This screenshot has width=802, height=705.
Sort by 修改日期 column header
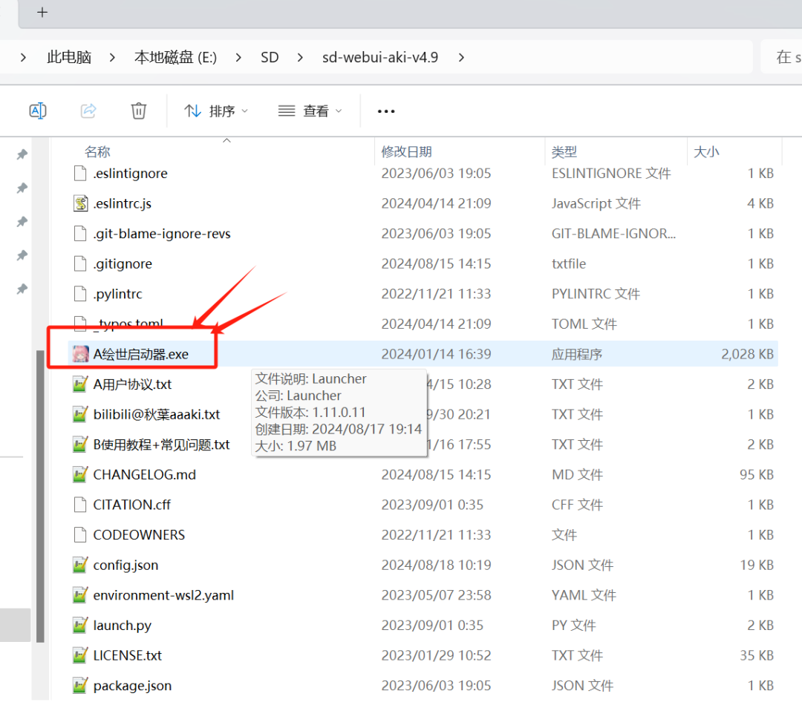coord(407,152)
